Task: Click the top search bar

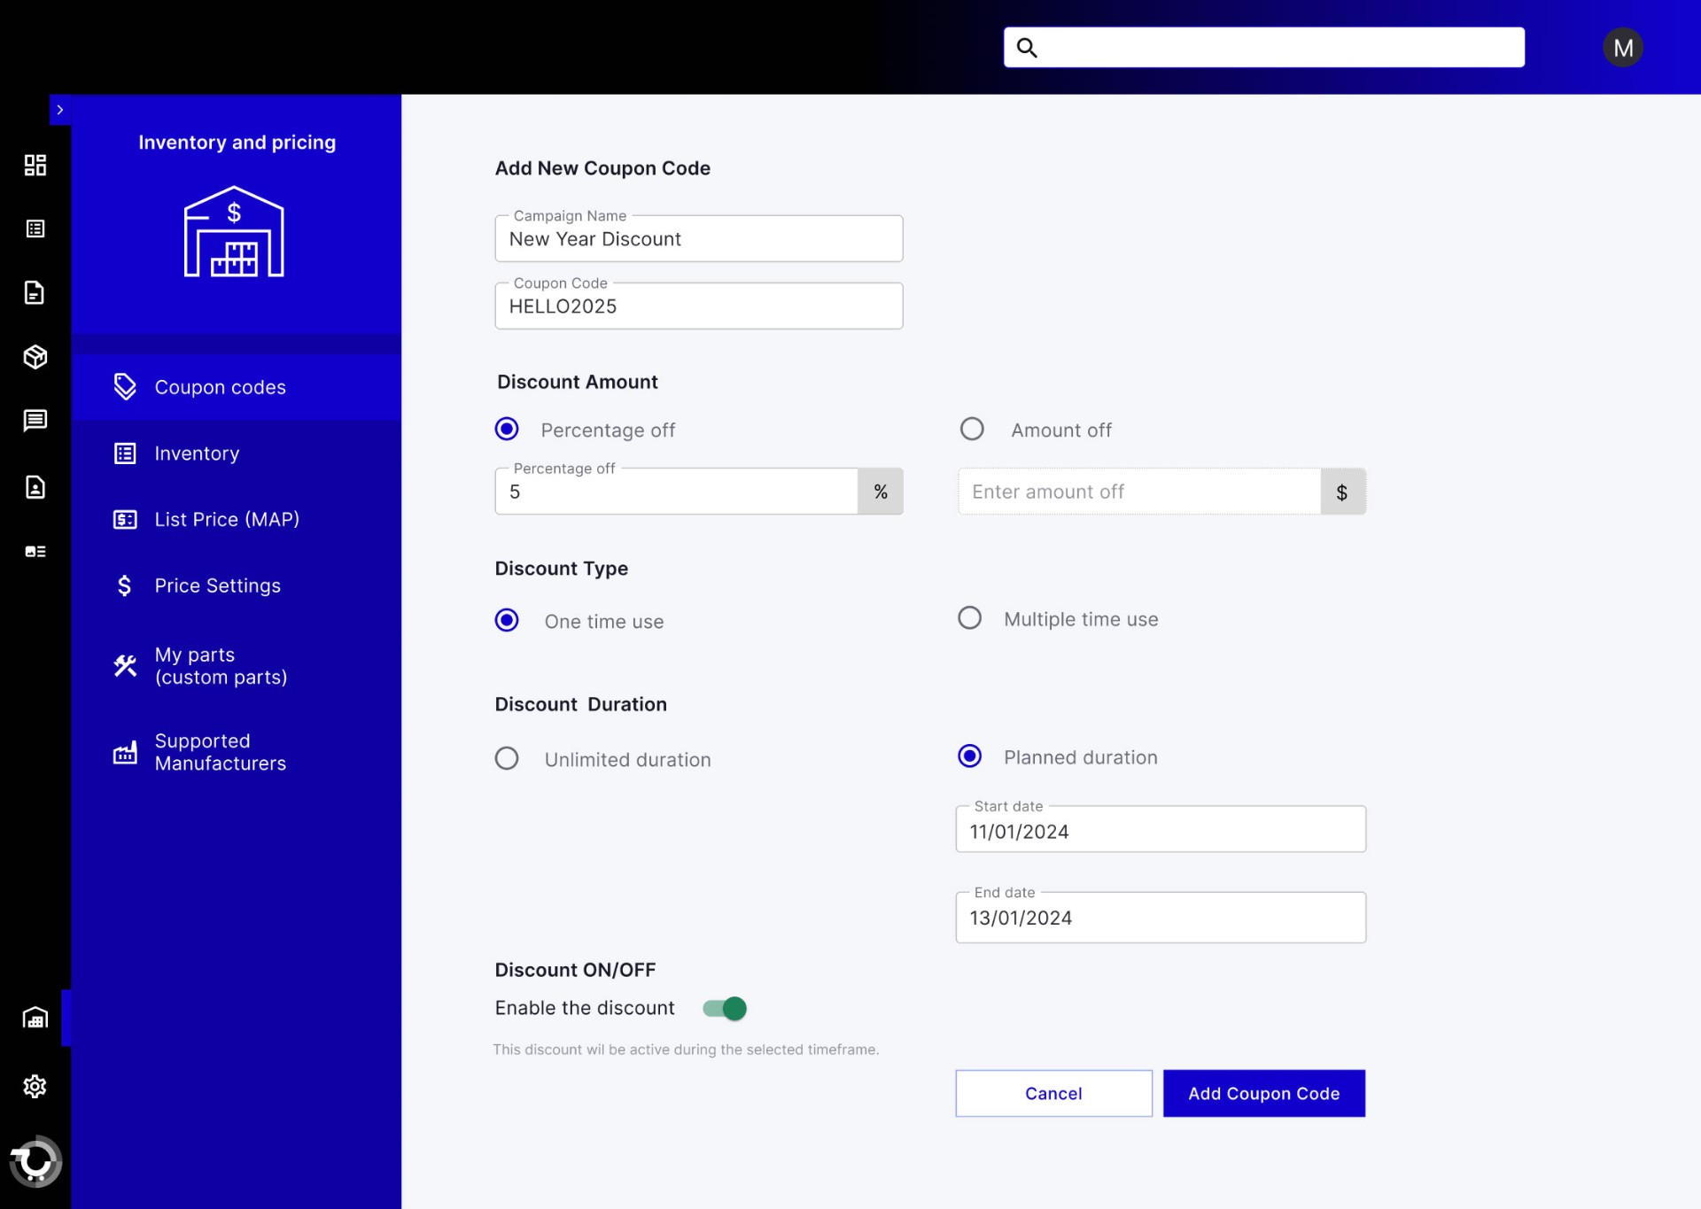Action: pos(1264,48)
